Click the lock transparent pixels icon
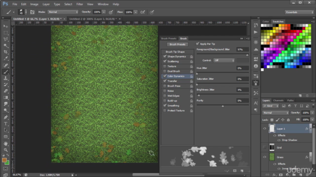The image size is (316, 177). (272, 120)
